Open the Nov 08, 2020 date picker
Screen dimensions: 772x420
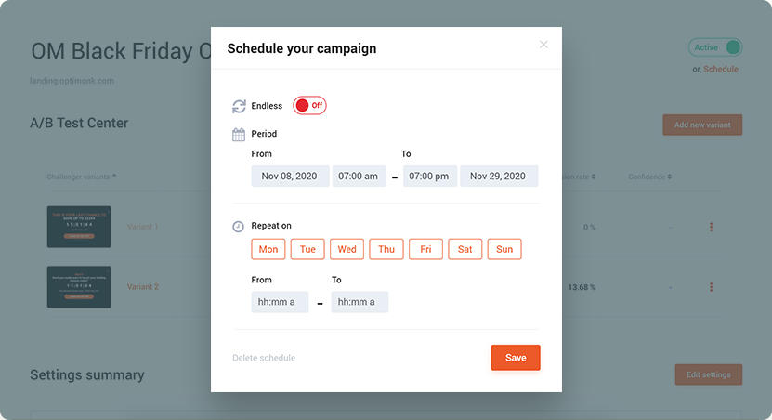(x=290, y=177)
